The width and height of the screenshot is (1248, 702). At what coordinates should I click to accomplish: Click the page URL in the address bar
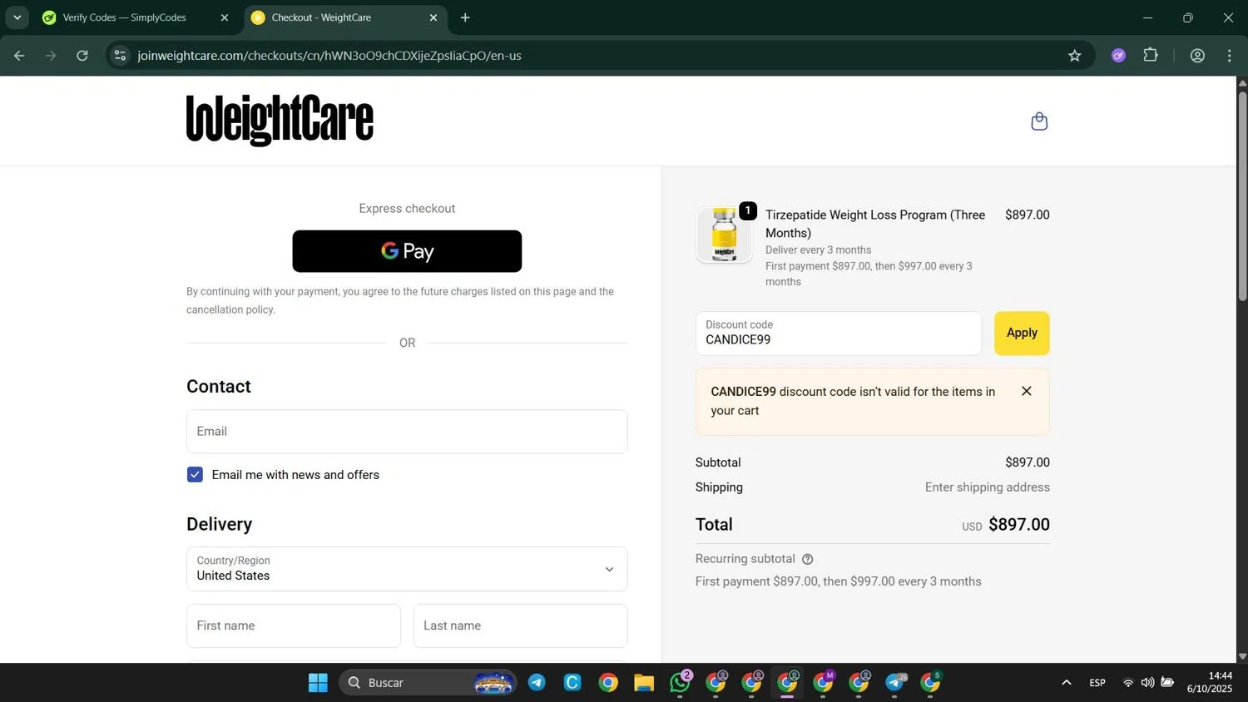pyautogui.click(x=329, y=56)
